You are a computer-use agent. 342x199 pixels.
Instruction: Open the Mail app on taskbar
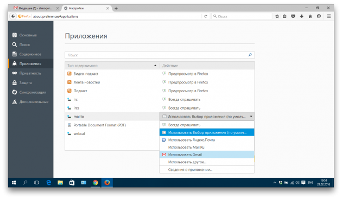[84, 183]
